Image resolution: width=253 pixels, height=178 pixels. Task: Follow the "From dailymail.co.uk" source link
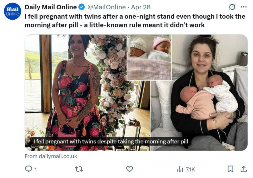[x=51, y=156]
